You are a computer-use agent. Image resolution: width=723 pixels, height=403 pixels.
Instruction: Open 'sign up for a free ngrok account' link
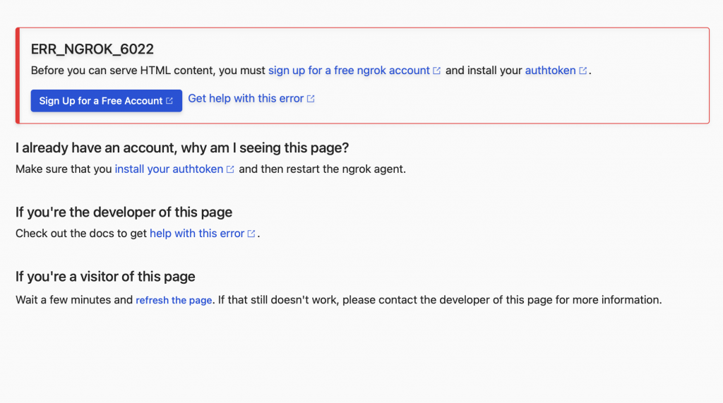pos(349,70)
